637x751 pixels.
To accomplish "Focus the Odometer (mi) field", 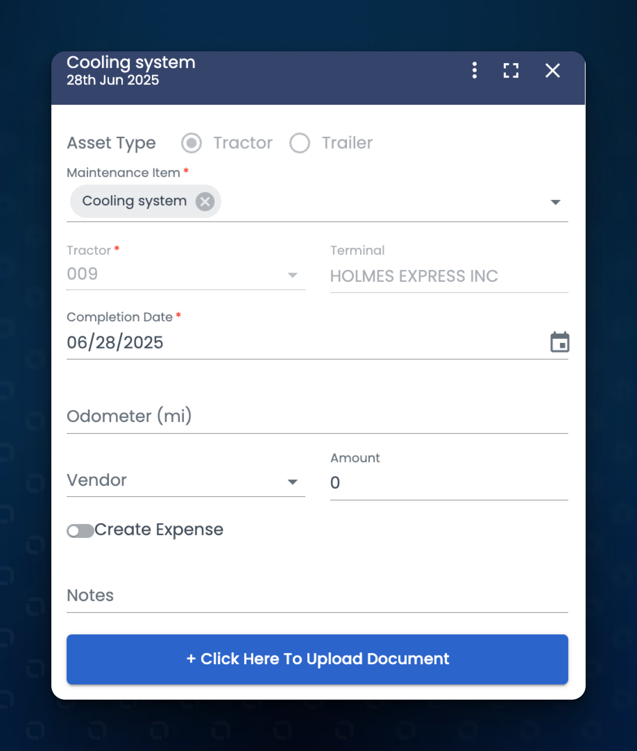I will [317, 416].
